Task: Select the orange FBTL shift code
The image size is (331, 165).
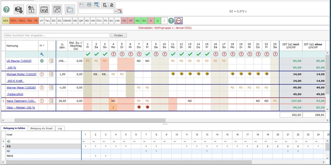Action: pos(14,21)
